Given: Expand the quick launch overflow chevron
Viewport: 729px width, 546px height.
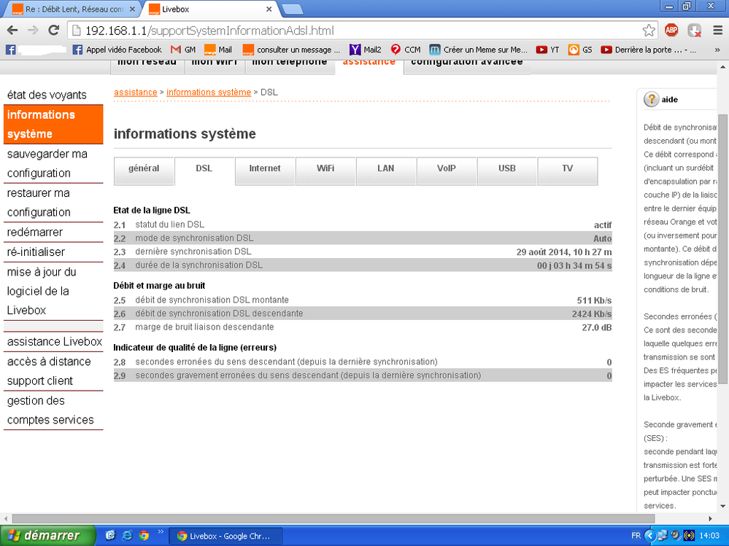Looking at the screenshot, I should (161, 532).
